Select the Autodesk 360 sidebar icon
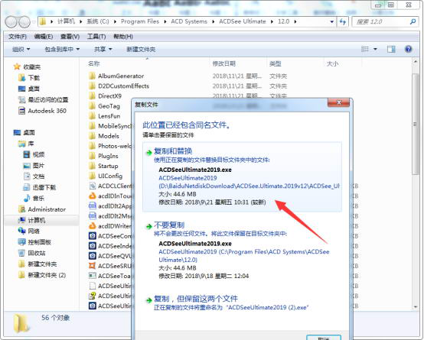 (21, 111)
